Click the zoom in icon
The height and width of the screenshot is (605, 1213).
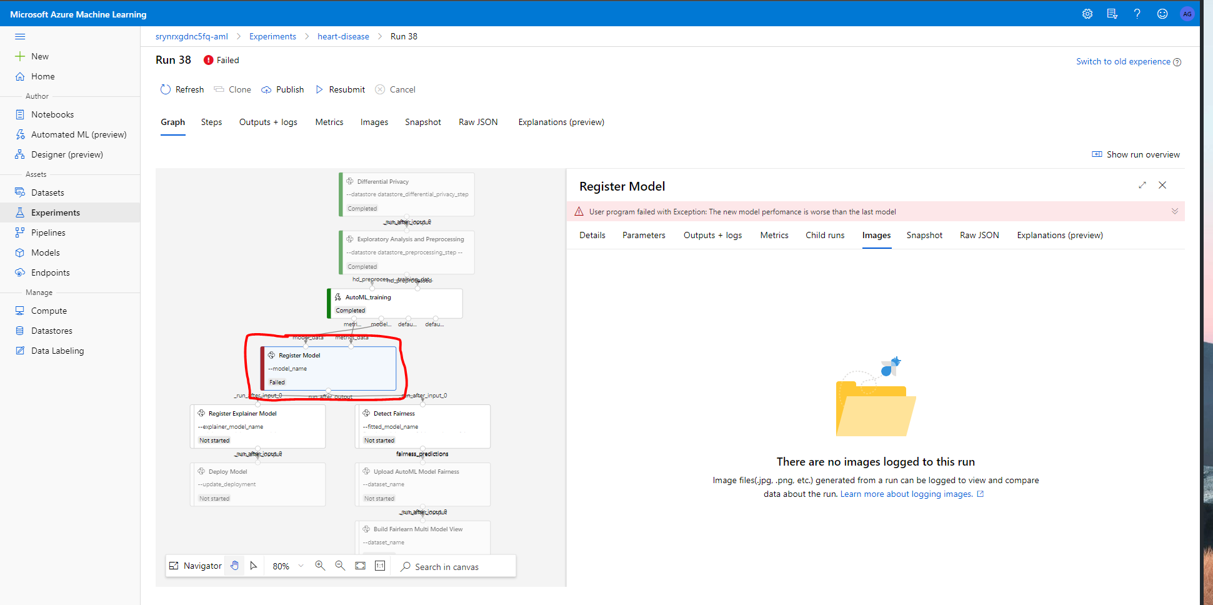[x=320, y=566]
